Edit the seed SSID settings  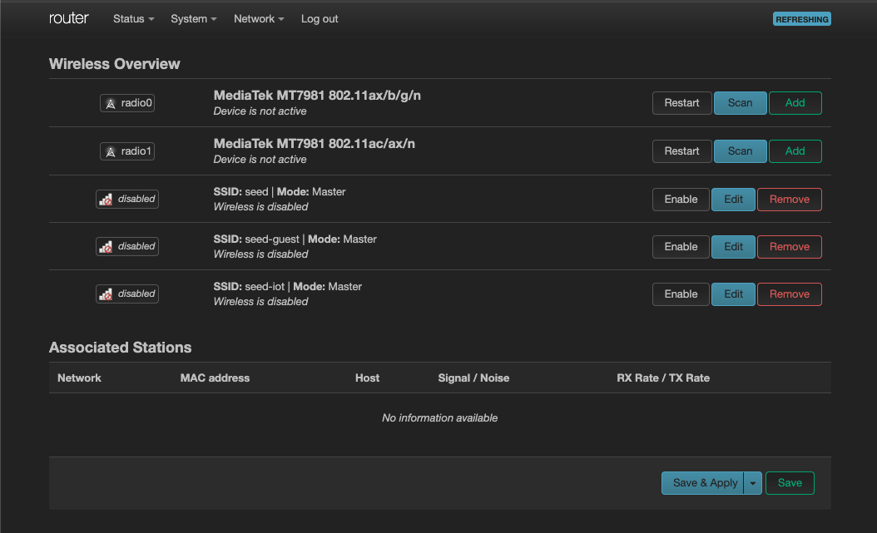pyautogui.click(x=733, y=200)
